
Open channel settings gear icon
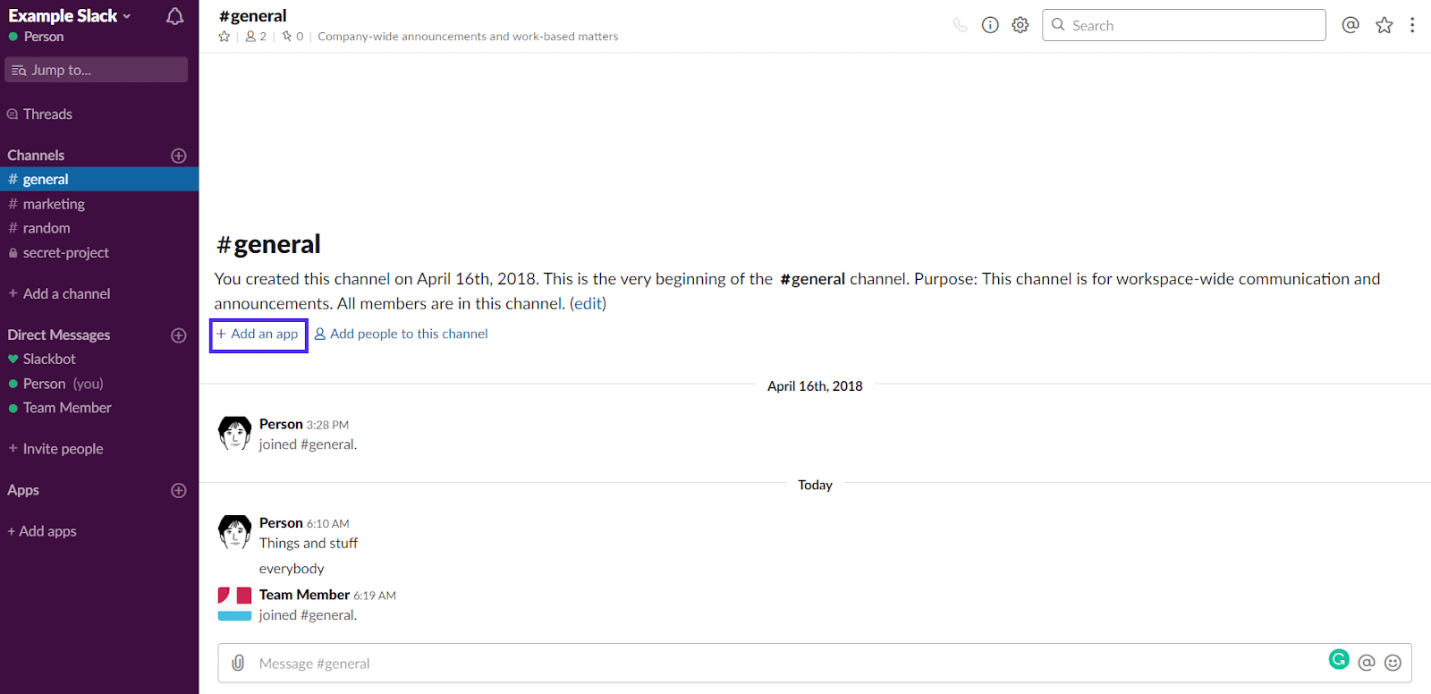point(1020,25)
